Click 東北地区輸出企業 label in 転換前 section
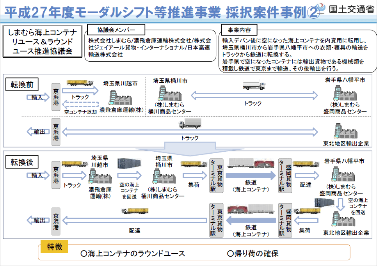 point(346,143)
